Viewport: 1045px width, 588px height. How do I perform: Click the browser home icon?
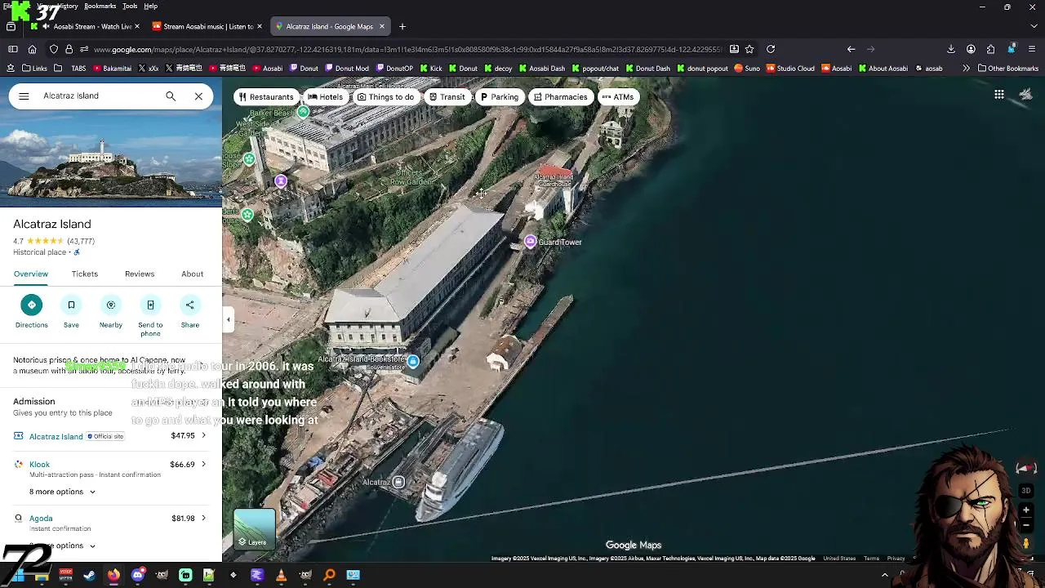[32, 49]
